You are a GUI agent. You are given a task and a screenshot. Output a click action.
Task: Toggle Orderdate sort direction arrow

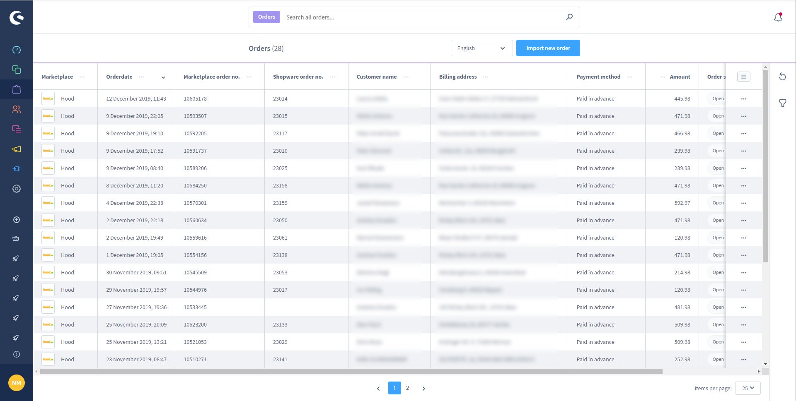pos(163,77)
